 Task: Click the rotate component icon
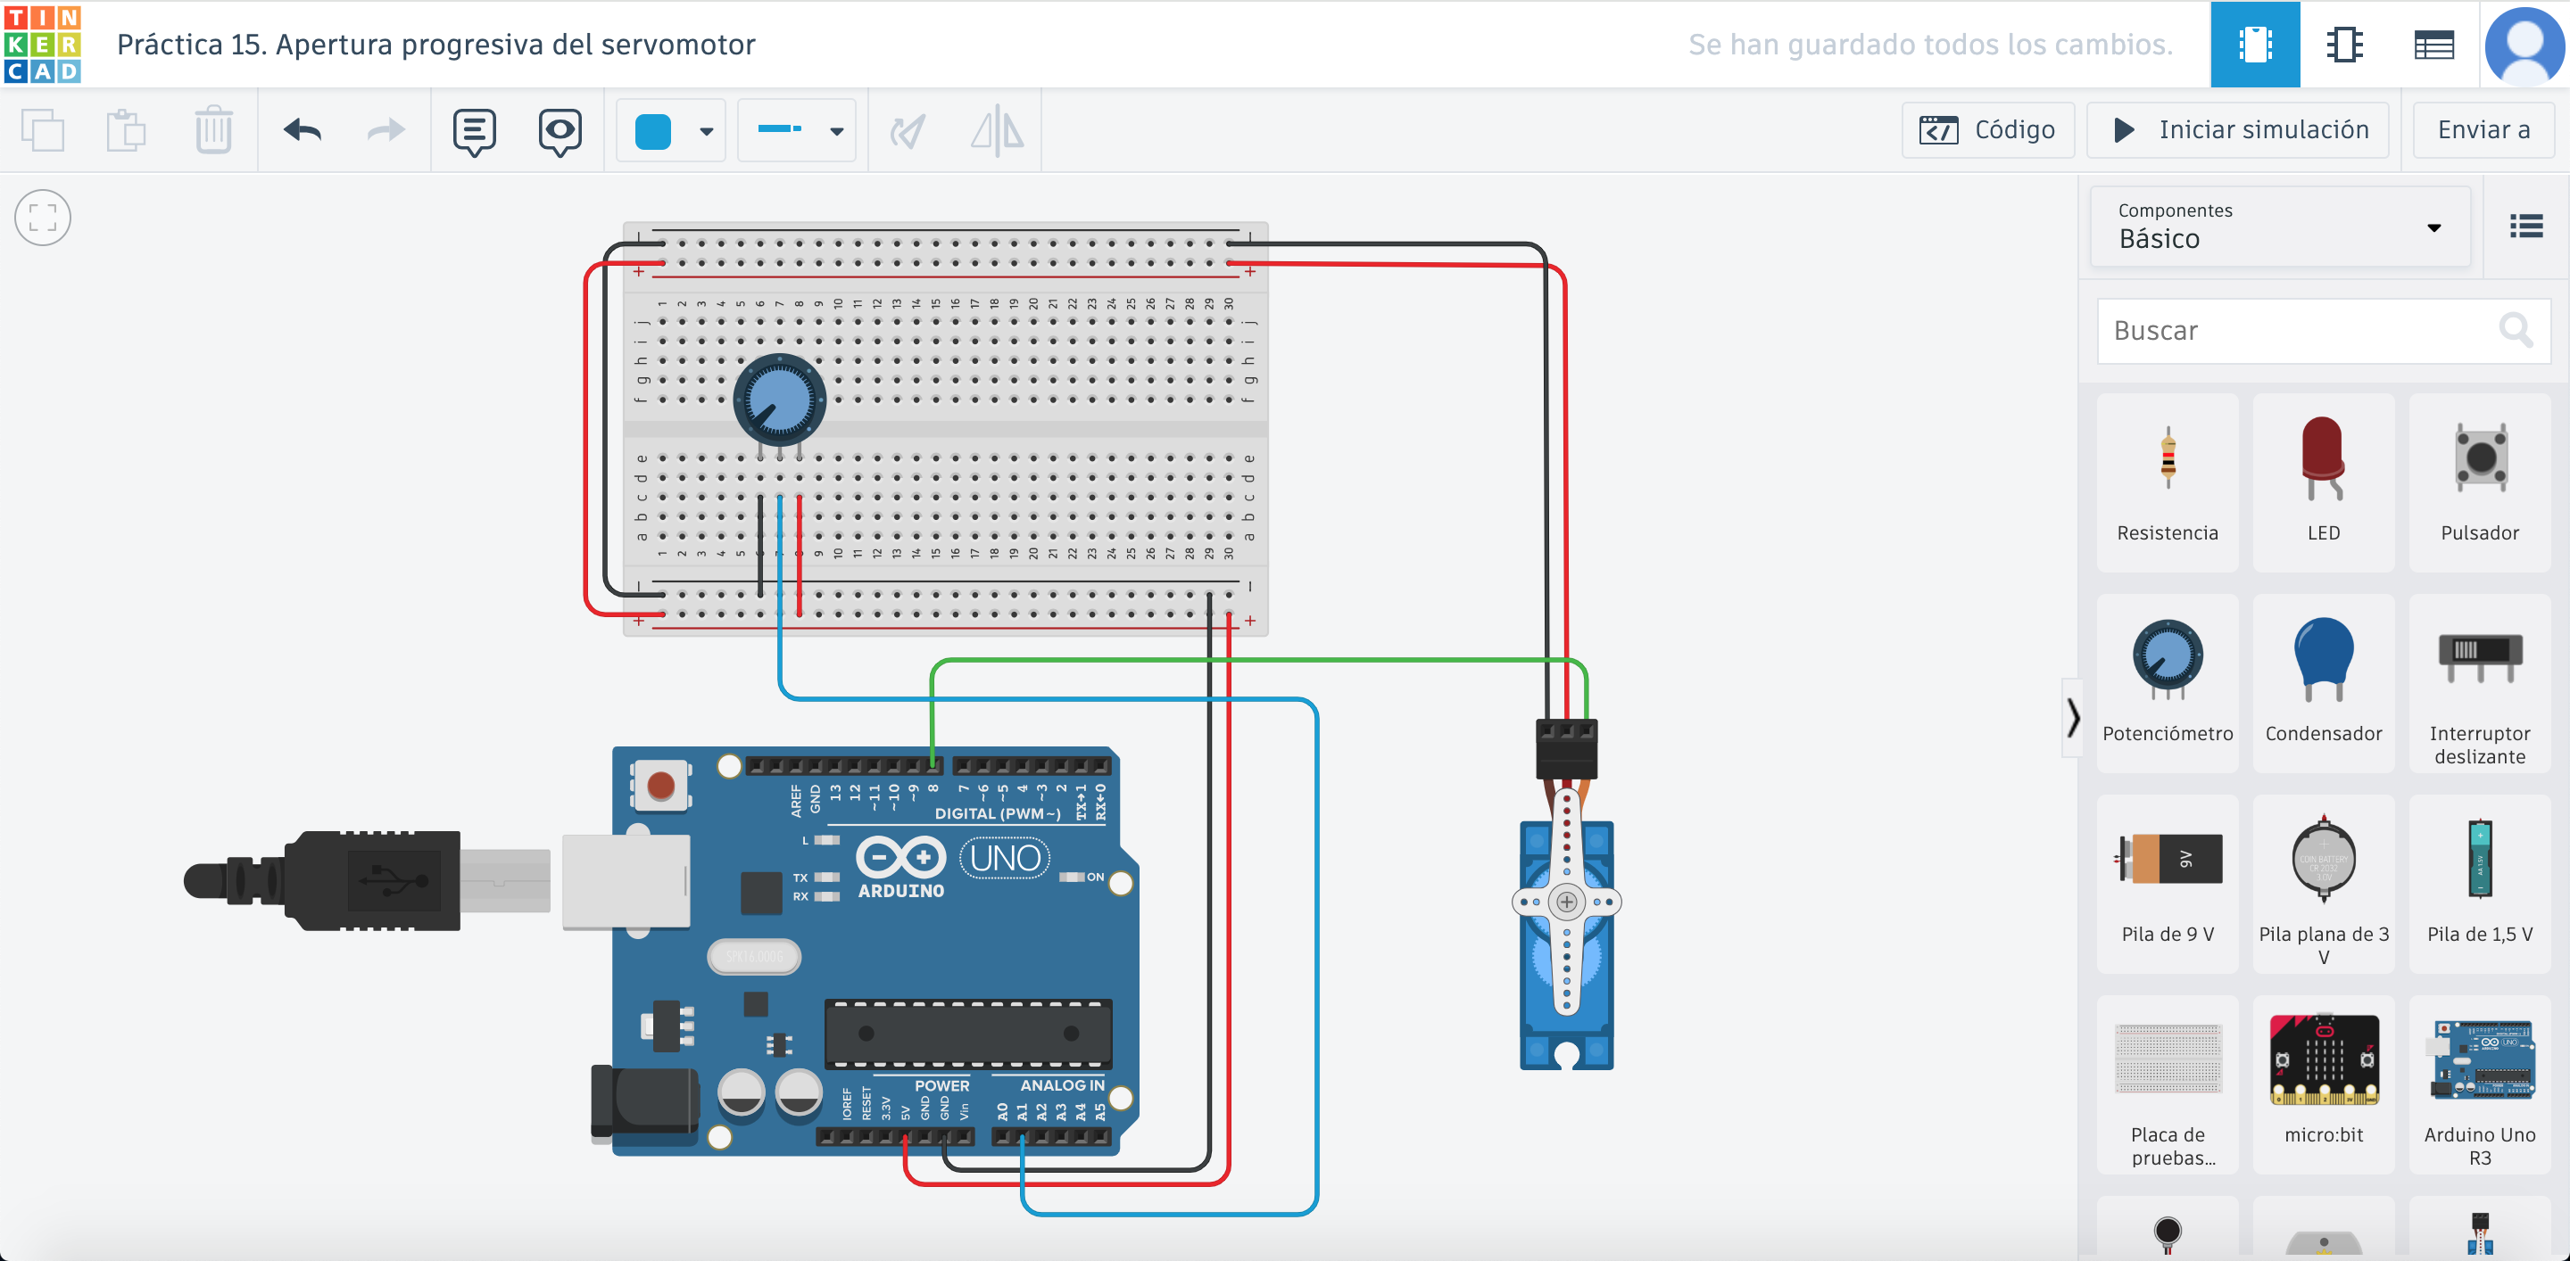point(908,130)
